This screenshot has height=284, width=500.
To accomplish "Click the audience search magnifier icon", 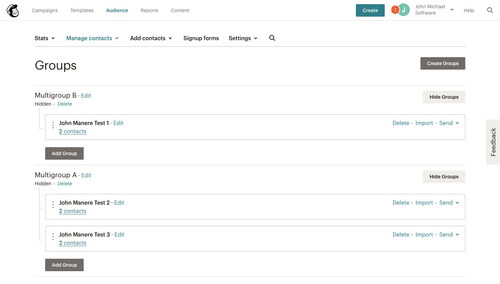I will coord(272,38).
